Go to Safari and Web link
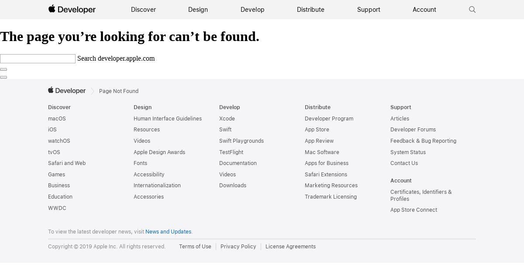This screenshot has width=524, height=275. pos(67,163)
